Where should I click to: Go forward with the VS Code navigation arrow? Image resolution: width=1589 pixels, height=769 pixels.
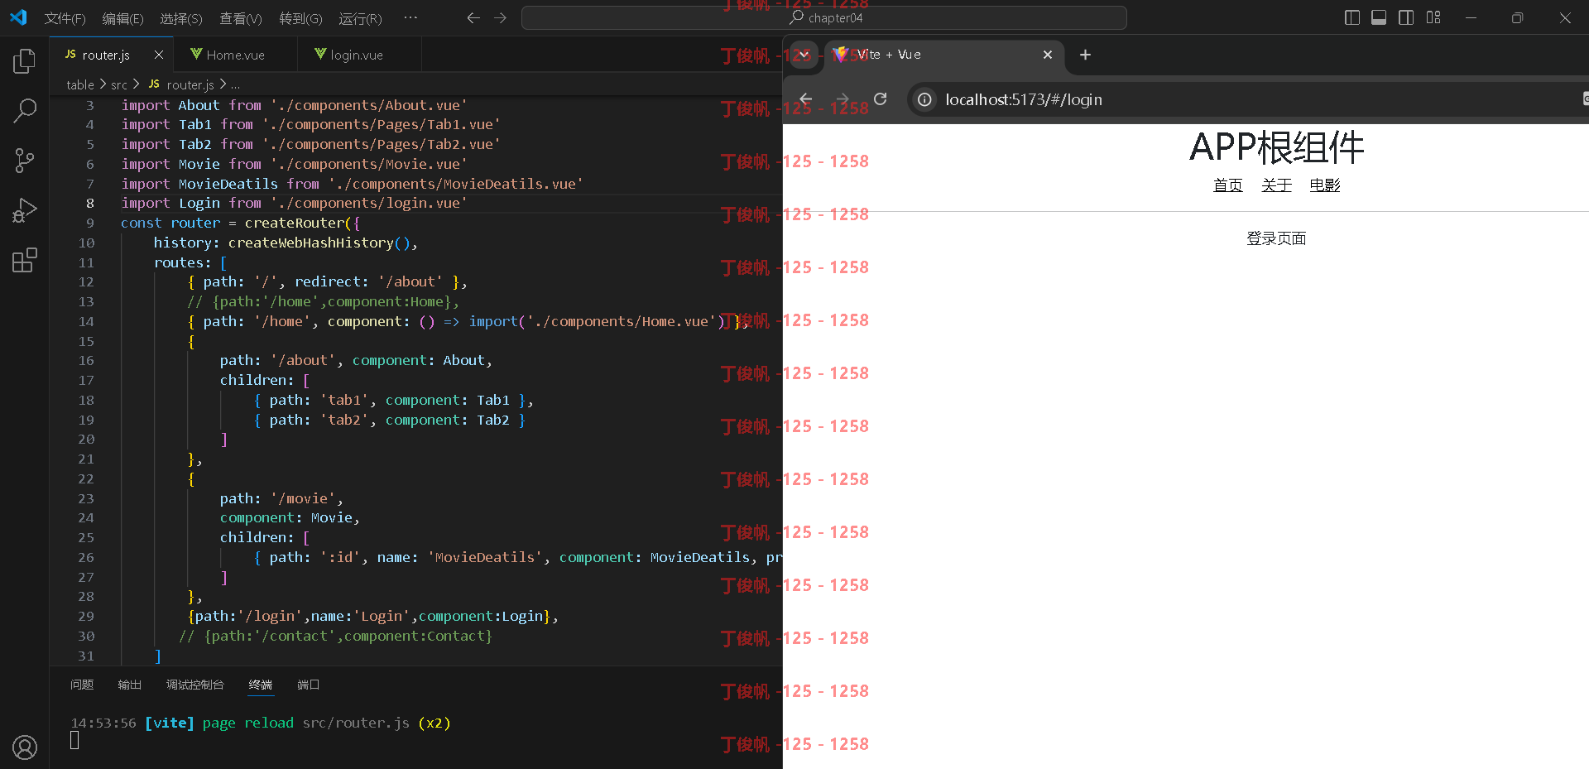pos(500,17)
